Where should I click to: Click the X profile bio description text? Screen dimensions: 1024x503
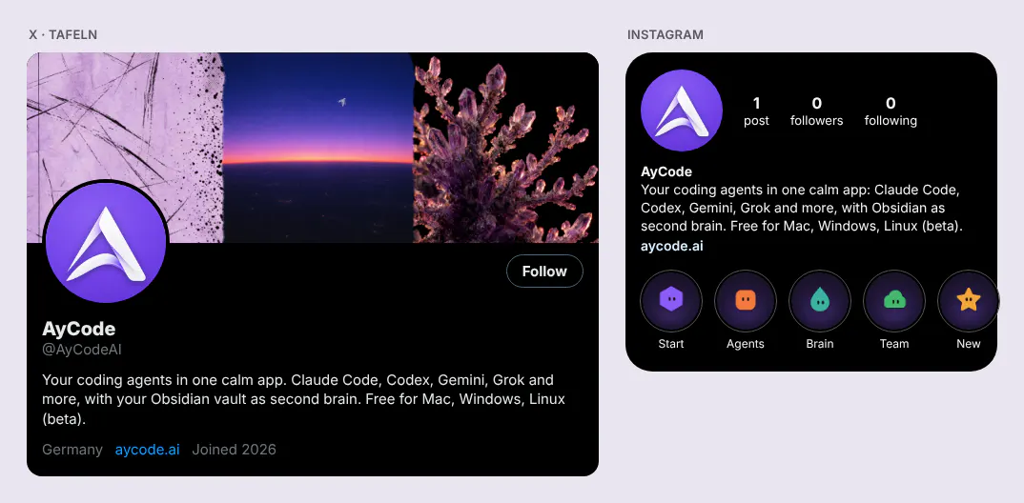(304, 399)
